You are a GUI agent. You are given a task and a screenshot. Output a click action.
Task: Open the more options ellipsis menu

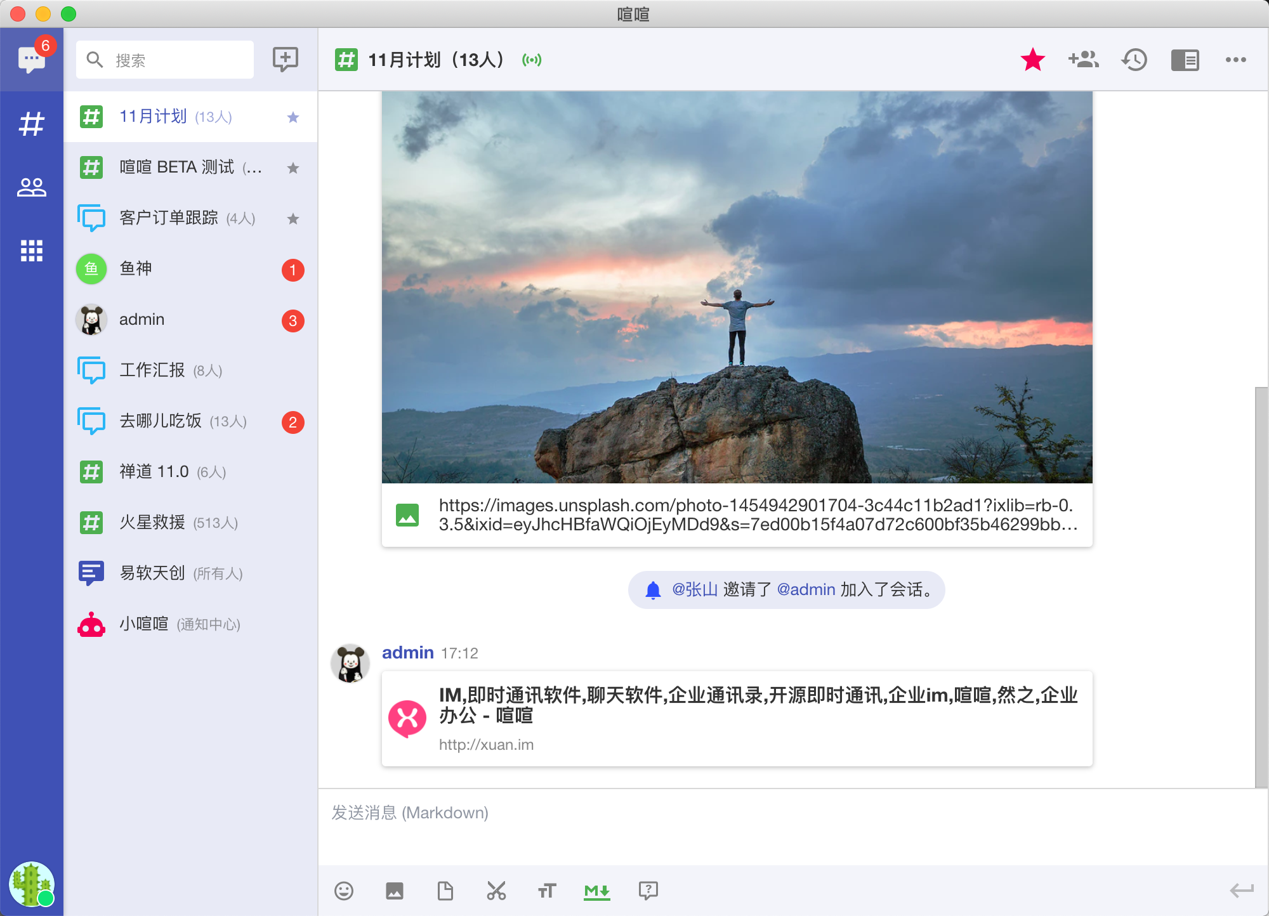[1236, 60]
